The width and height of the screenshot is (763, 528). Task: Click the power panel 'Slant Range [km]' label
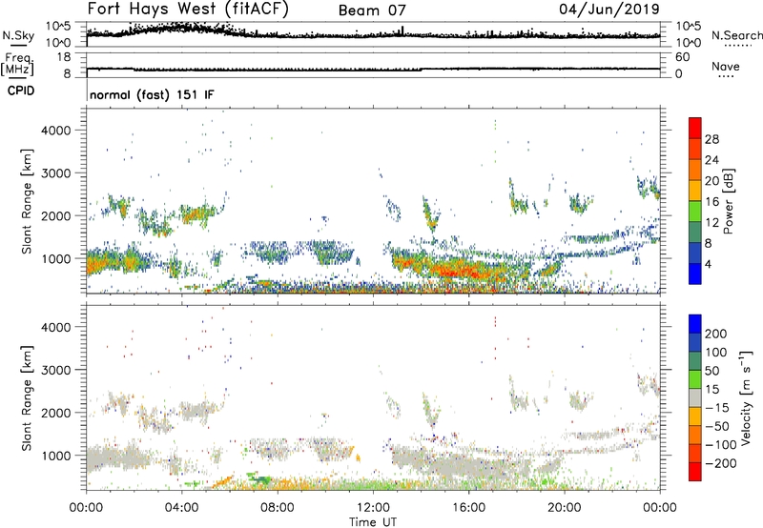[x=27, y=201]
